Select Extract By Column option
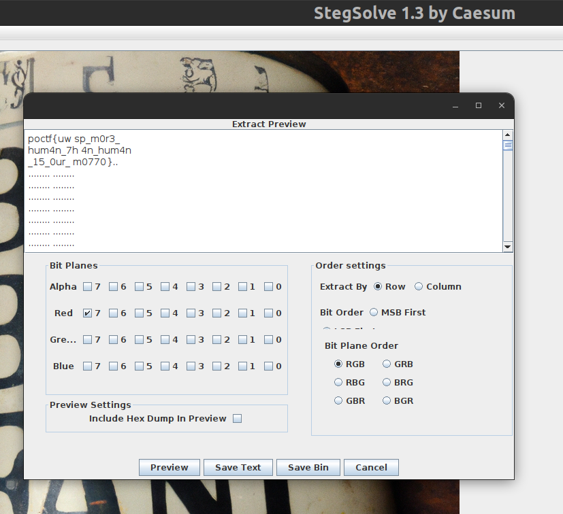The width and height of the screenshot is (563, 514). (419, 287)
